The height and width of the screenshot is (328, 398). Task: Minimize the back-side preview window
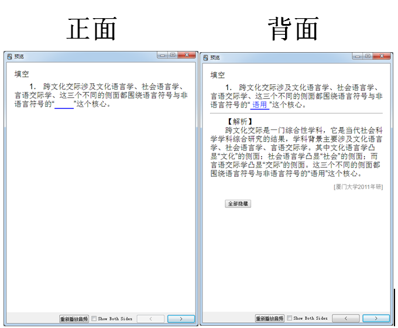358,56
